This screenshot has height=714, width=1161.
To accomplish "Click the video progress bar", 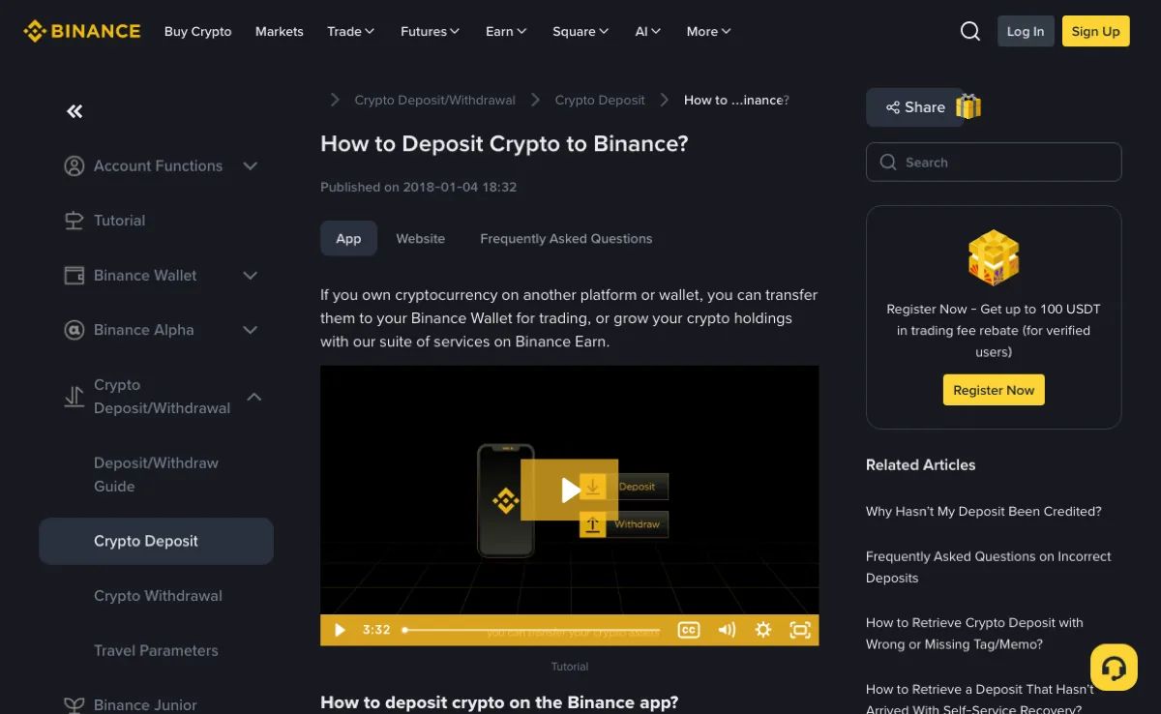I will pos(531,630).
